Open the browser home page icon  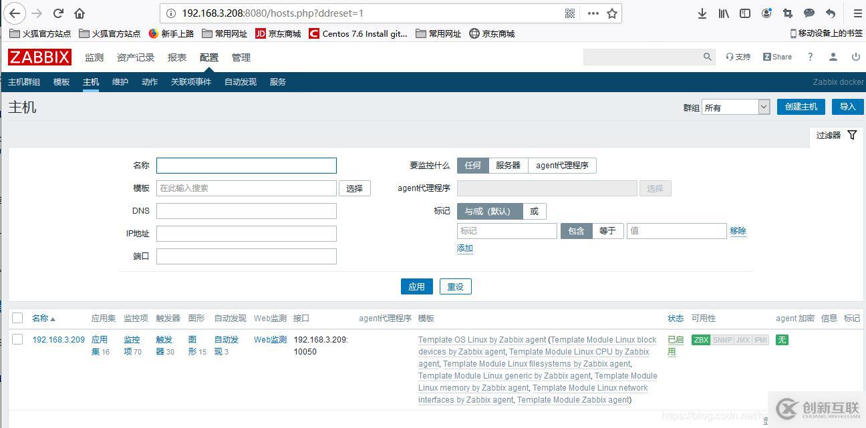tap(80, 13)
